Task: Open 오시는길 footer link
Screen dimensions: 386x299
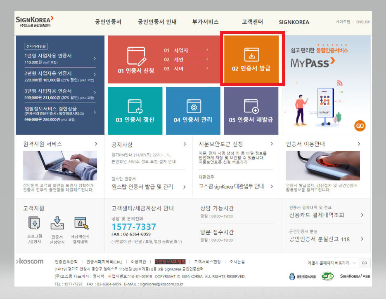Action: 237,262
